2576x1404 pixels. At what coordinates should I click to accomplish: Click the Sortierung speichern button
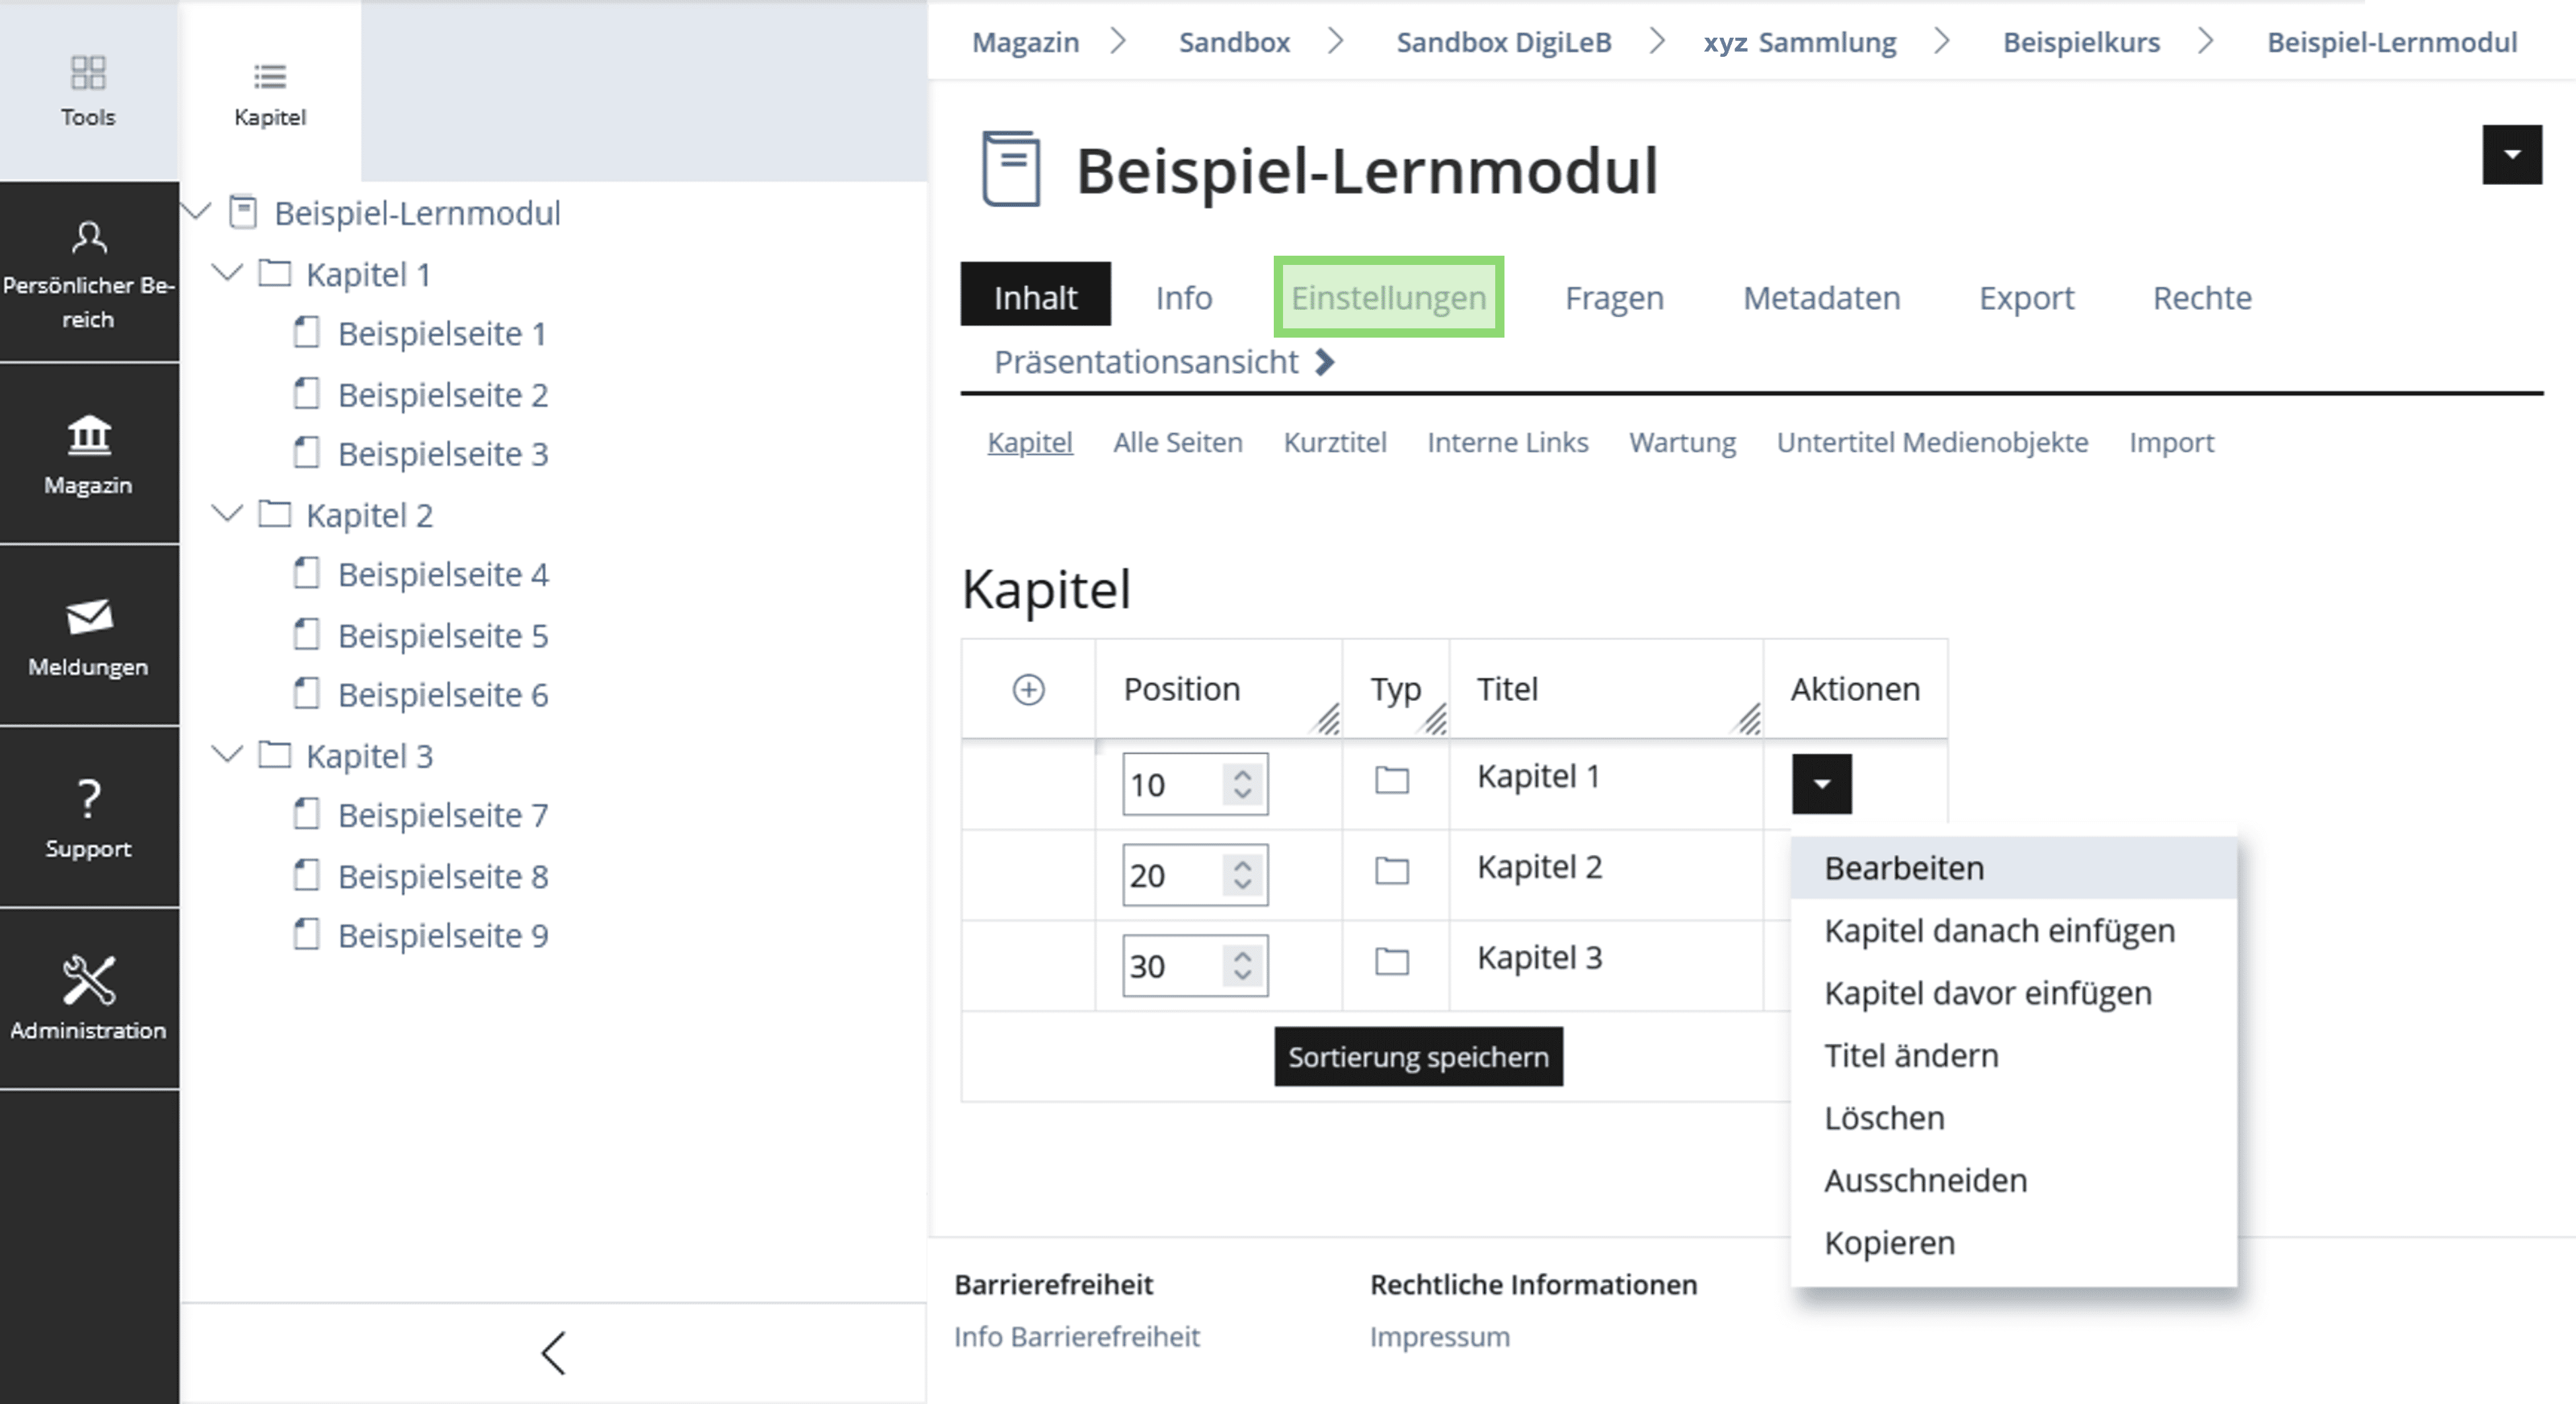1418,1057
